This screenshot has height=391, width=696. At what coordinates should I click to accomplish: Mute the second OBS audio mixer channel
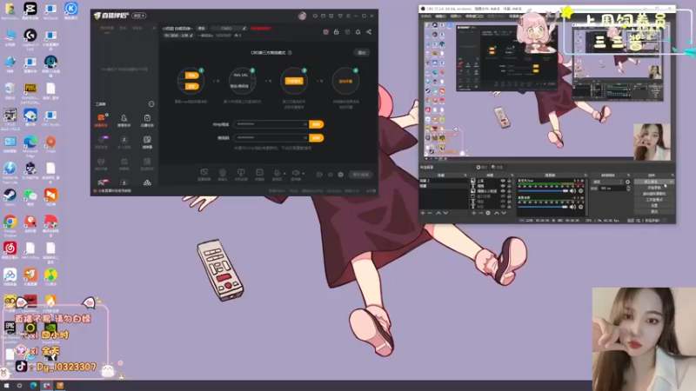tap(572, 207)
